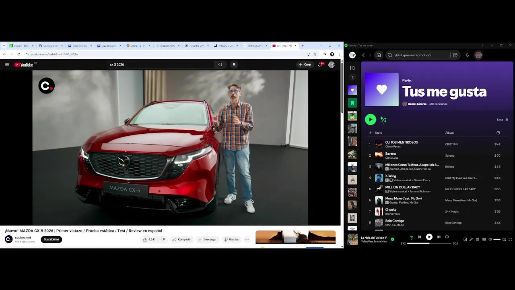Screen dimensions: 515x290
Task: Open YouTube account avatar
Action: (332, 64)
